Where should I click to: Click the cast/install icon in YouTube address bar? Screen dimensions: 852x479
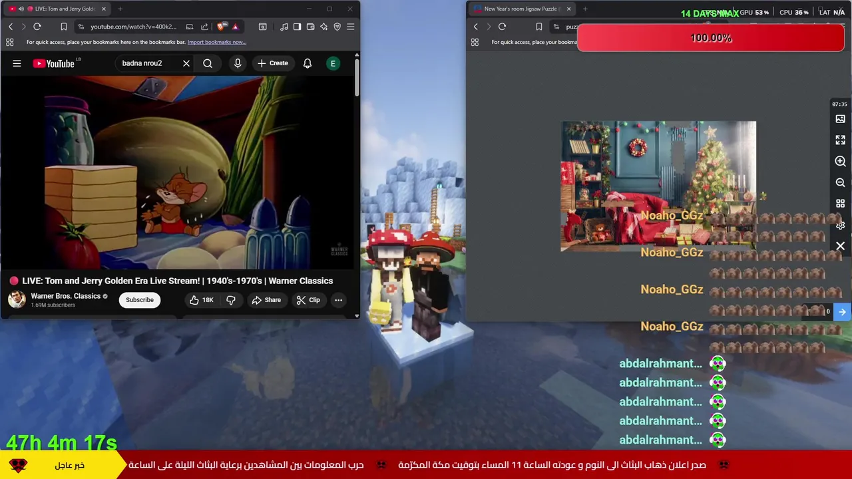tap(190, 27)
